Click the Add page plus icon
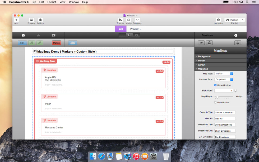 click(x=16, y=20)
